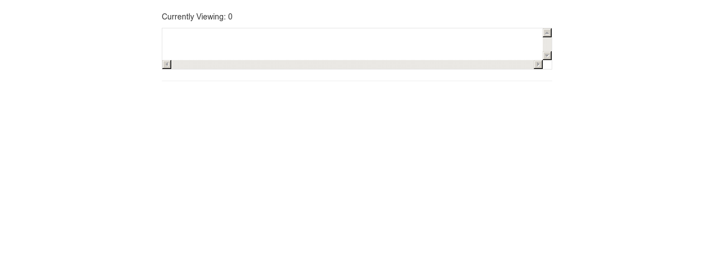Screen dimensions: 714x267
Task: Select the right-pointing triangle on horizontal scrollbar
Action: tap(538, 65)
